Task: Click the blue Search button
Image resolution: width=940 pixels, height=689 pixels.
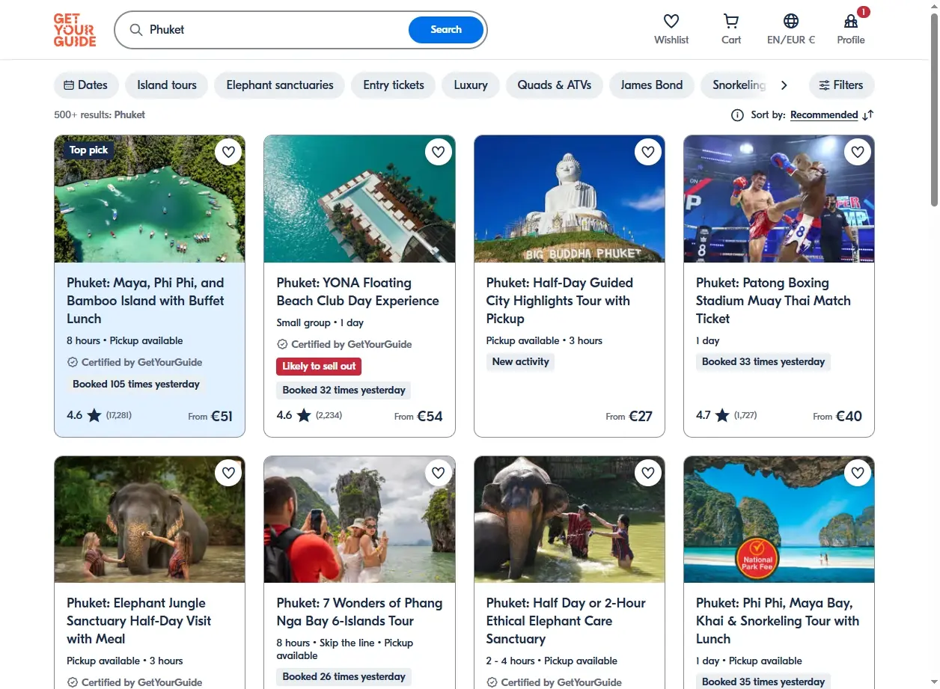Action: [x=446, y=30]
